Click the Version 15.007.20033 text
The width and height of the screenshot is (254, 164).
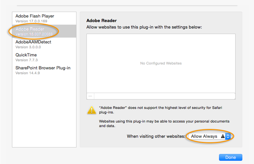pos(34,34)
